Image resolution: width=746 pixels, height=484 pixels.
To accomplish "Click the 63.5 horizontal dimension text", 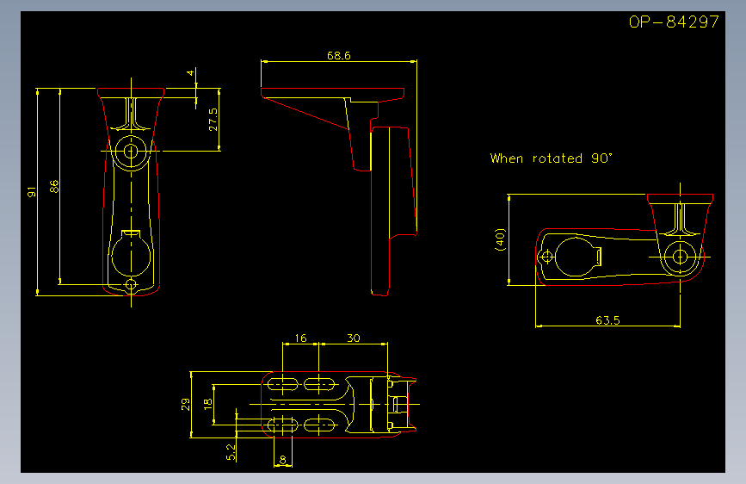I will coord(607,320).
